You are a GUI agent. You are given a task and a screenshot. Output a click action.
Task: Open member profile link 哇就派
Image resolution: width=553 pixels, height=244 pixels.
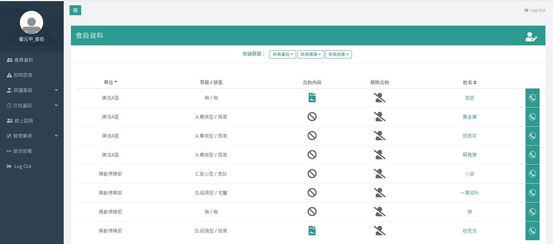(469, 230)
